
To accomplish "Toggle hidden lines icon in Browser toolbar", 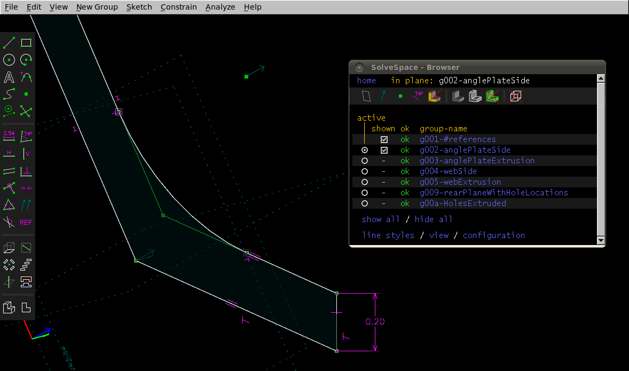I will (516, 96).
